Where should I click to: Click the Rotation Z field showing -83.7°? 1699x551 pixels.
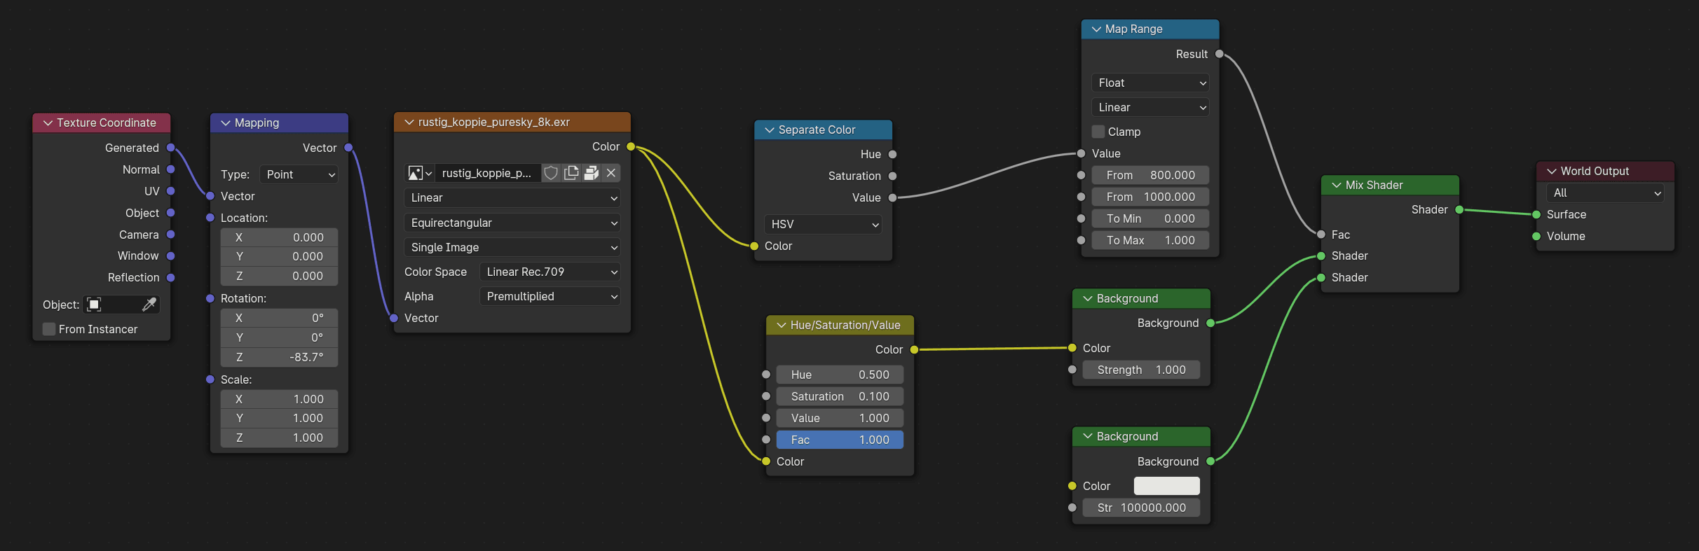279,357
